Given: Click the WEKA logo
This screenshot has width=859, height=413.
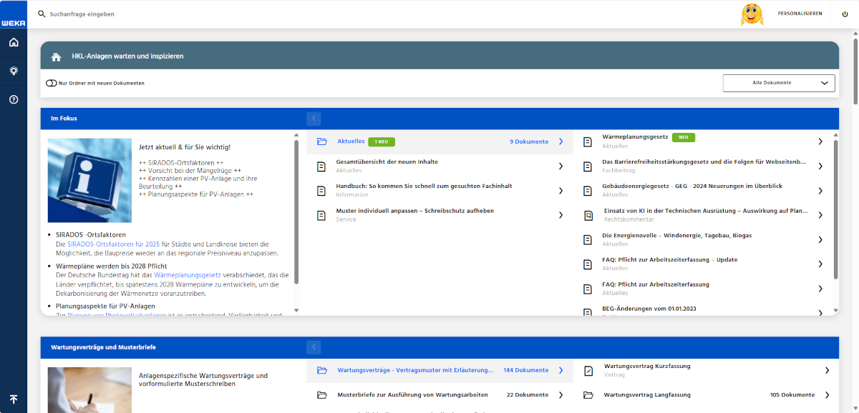Looking at the screenshot, I should coord(14,22).
